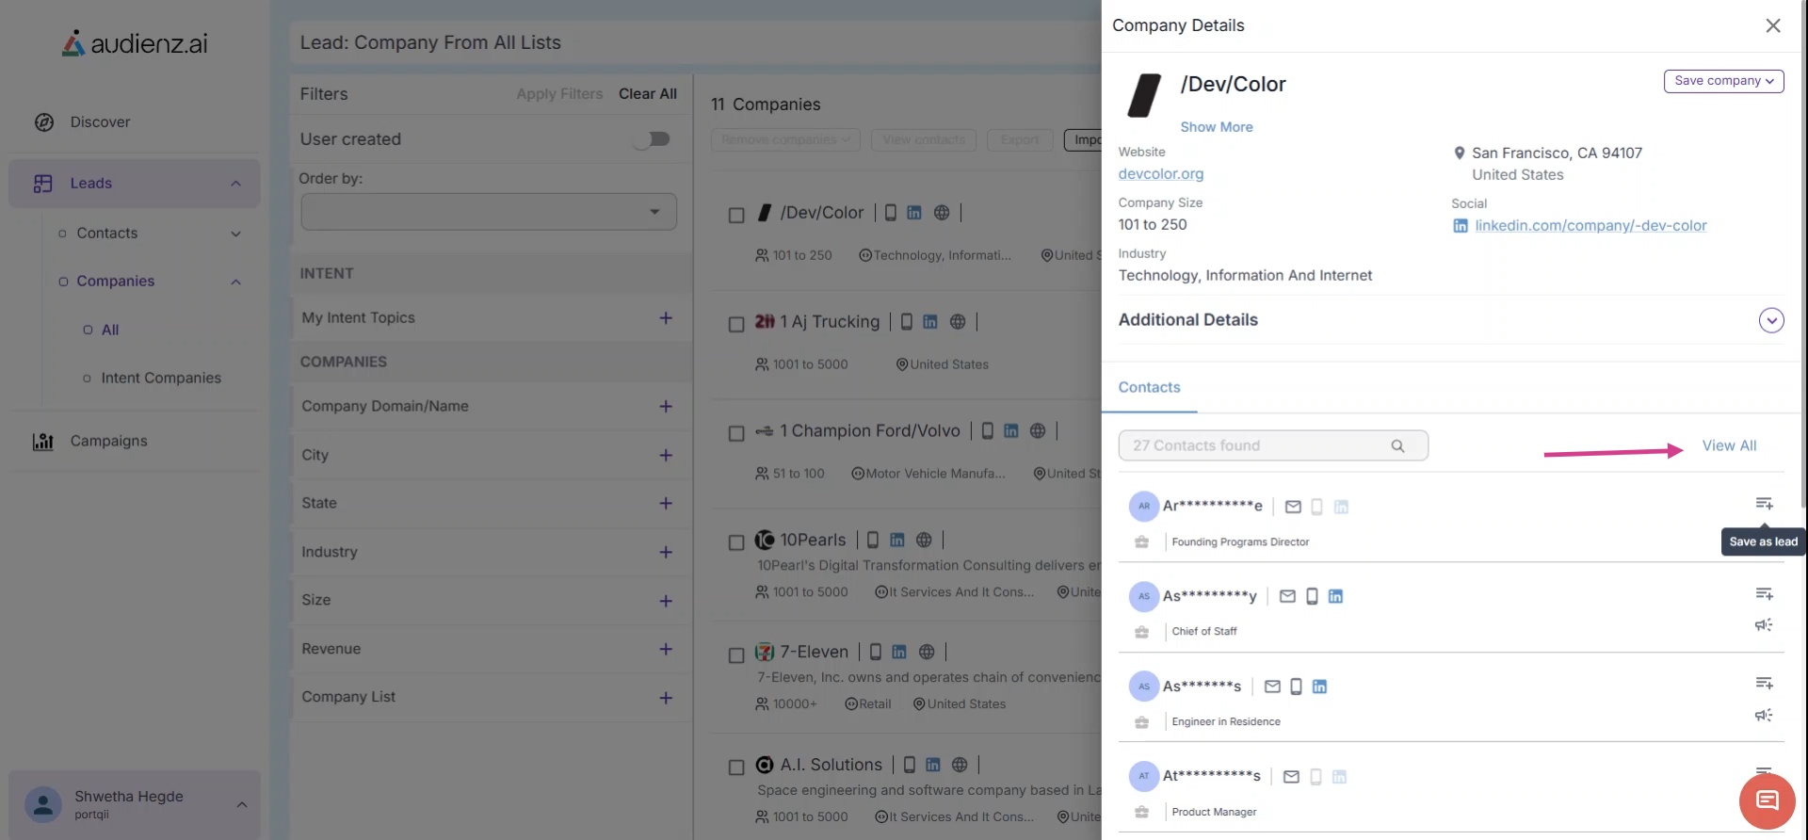
Task: Check the 1 Aj Trucking company checkbox
Action: 736,324
